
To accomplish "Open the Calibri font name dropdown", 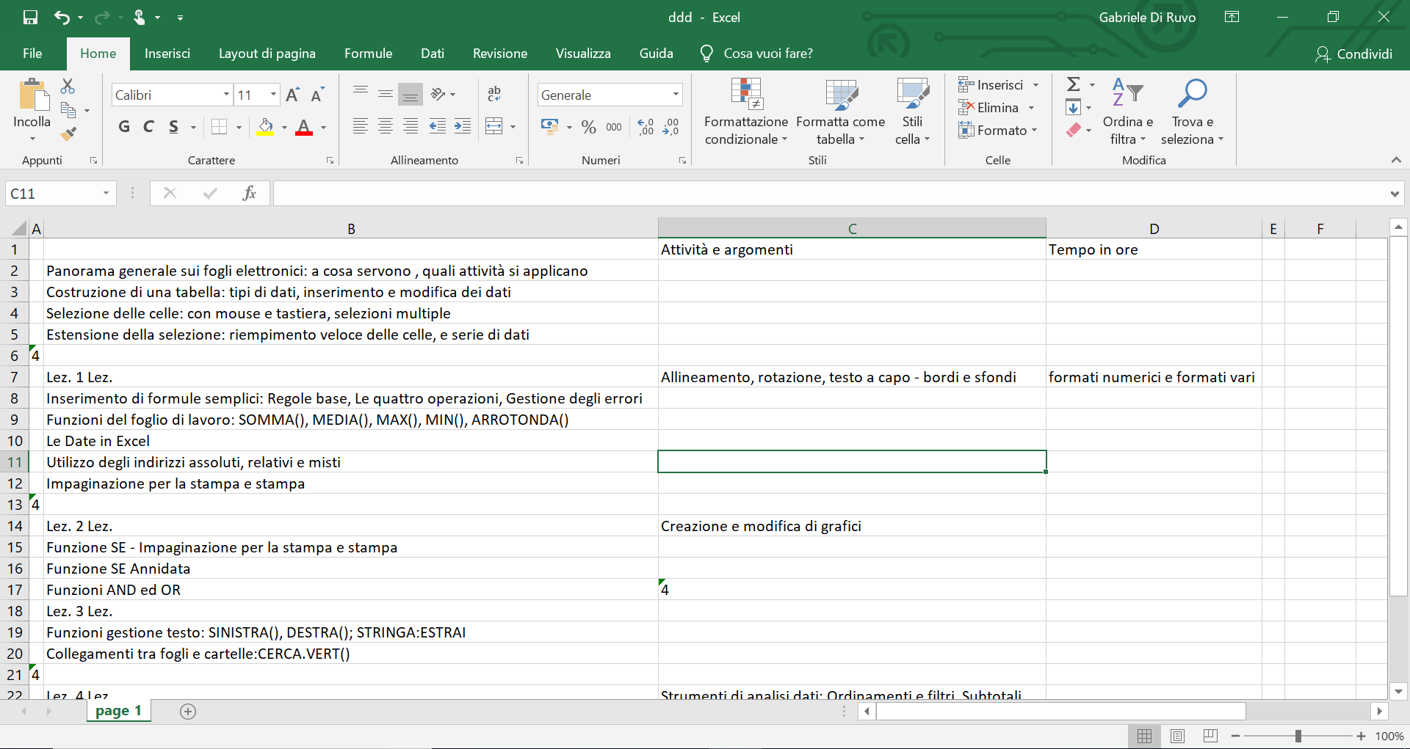I will [227, 95].
